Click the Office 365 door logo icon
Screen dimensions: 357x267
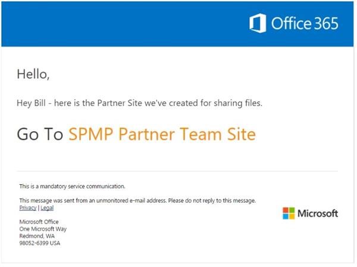pyautogui.click(x=258, y=23)
